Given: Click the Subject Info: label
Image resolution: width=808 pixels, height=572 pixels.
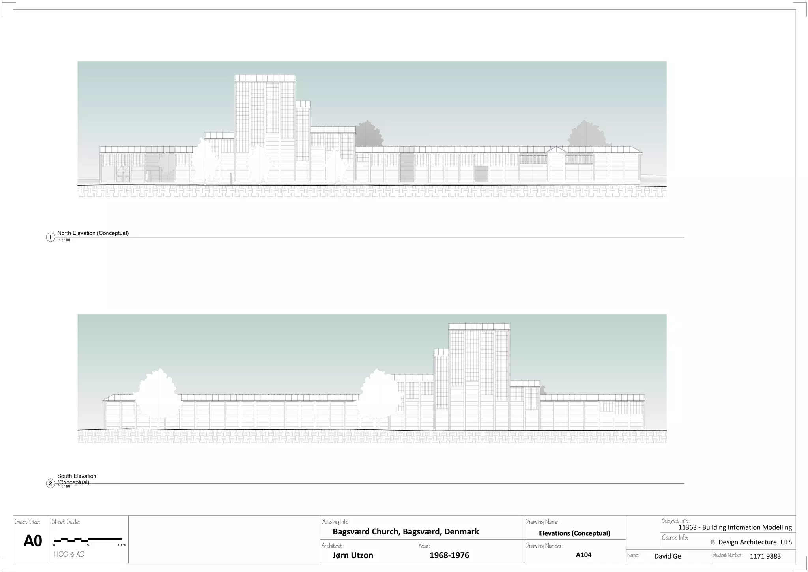Looking at the screenshot, I should [x=676, y=521].
